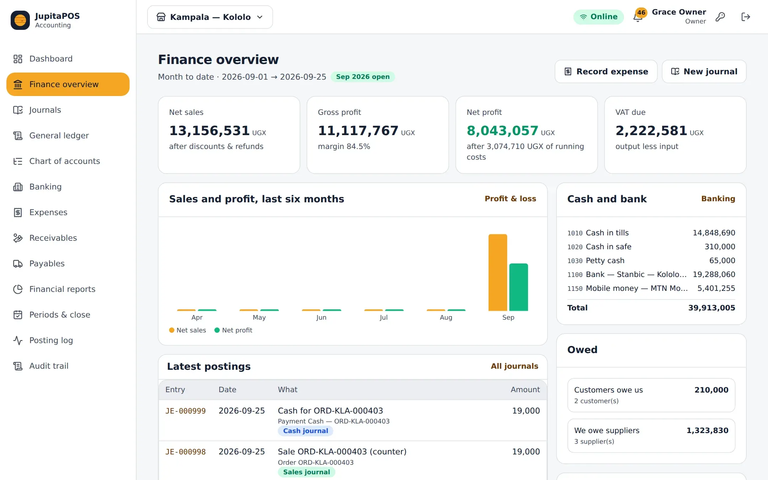Click the Journals book icon
768x480 pixels.
pyautogui.click(x=18, y=110)
